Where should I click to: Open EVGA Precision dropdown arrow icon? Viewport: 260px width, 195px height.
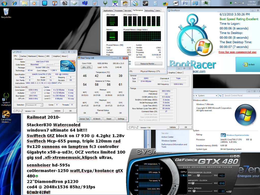[x=235, y=156]
